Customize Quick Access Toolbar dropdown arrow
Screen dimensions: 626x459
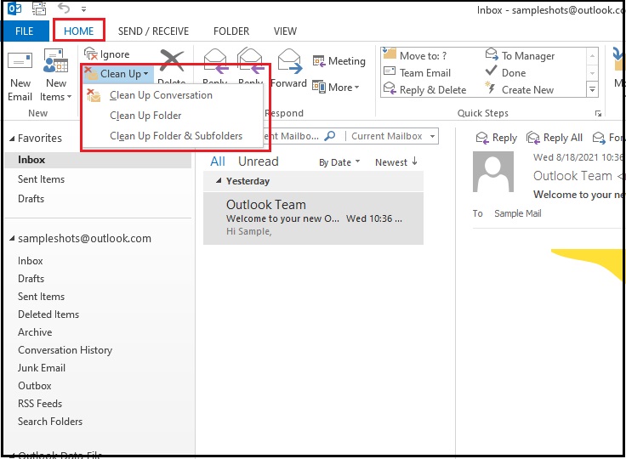tap(83, 8)
